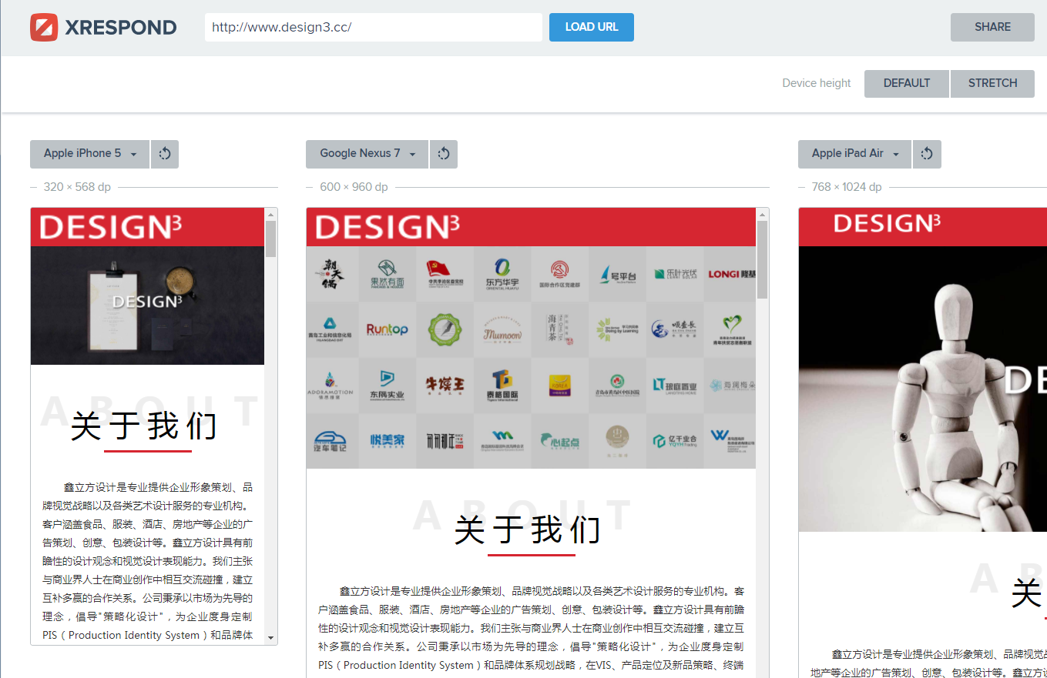Viewport: 1047px width, 678px height.
Task: Open the Apple iPad Air device dropdown
Action: [x=854, y=154]
